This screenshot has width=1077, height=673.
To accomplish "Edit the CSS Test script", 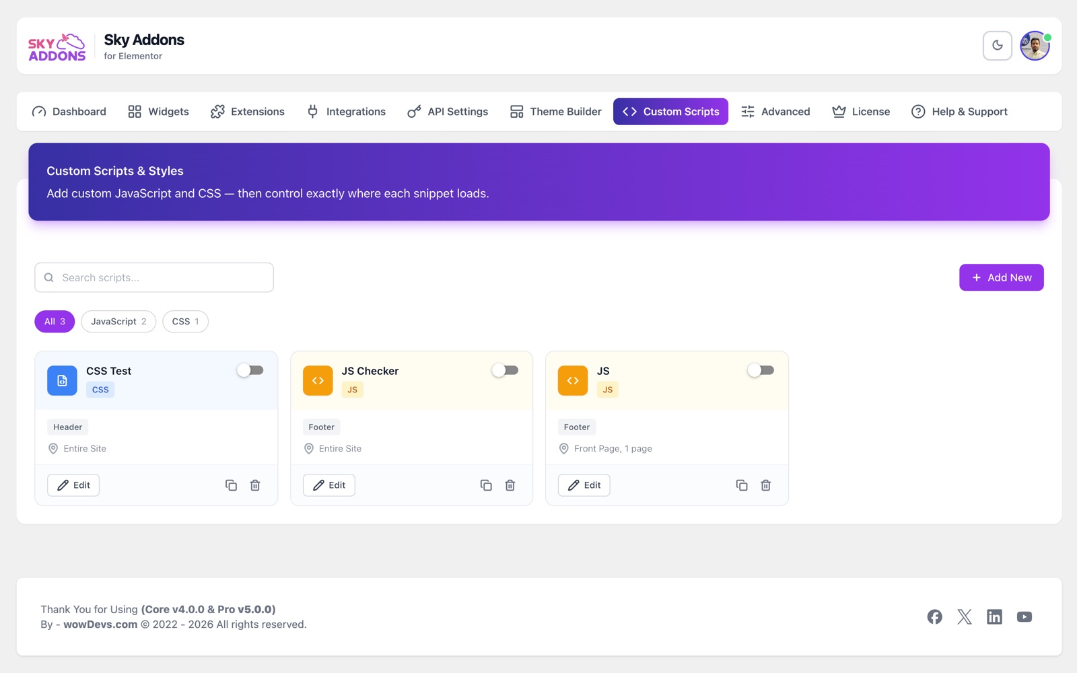I will 73,485.
